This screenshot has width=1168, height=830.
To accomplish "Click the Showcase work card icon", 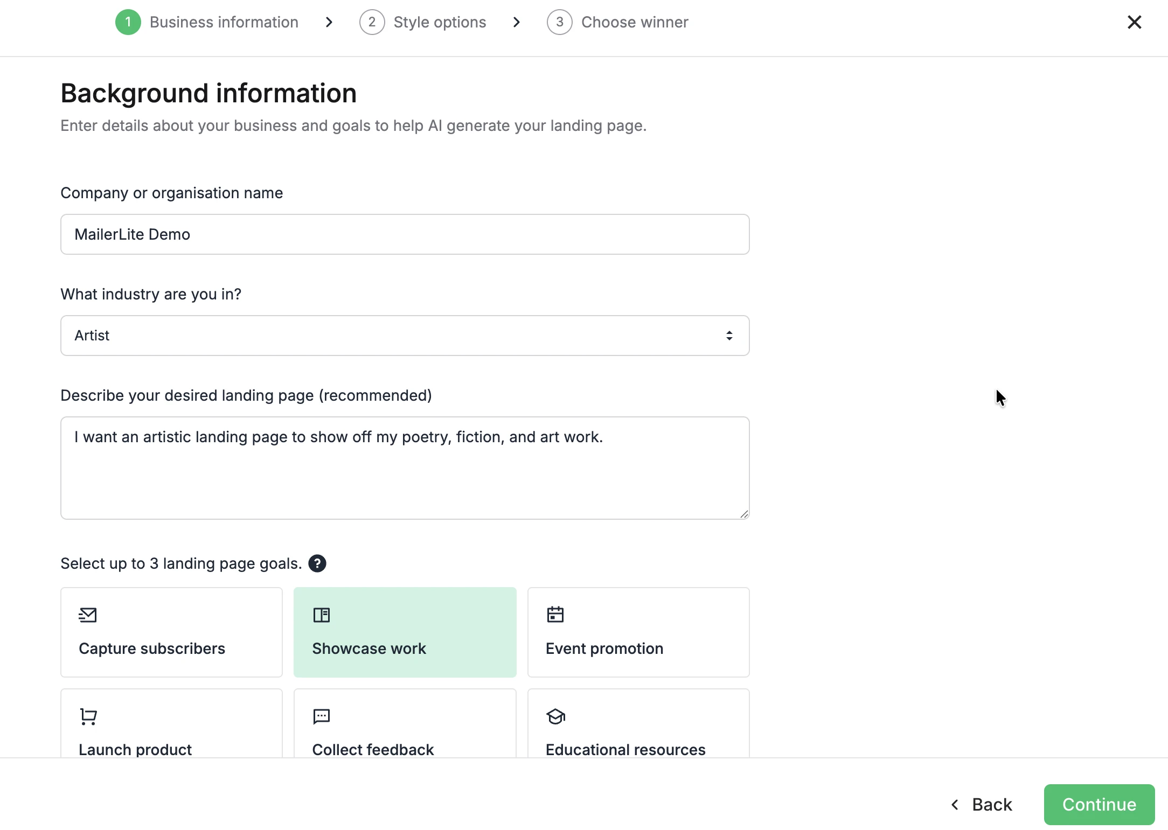I will (x=321, y=614).
